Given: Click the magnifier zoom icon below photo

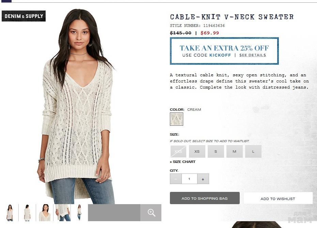Looking at the screenshot, I should coord(151,213).
